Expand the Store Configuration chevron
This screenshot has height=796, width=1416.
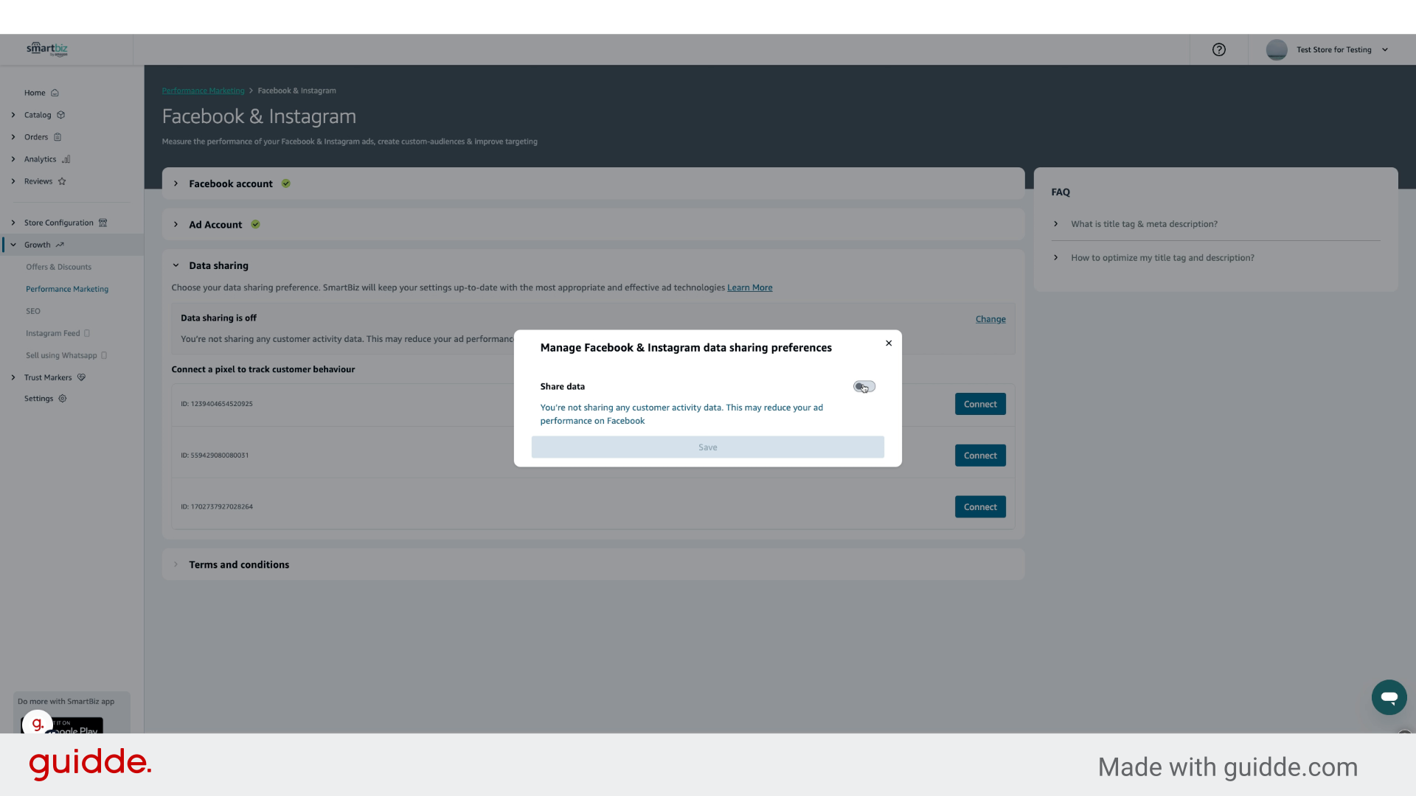tap(13, 223)
